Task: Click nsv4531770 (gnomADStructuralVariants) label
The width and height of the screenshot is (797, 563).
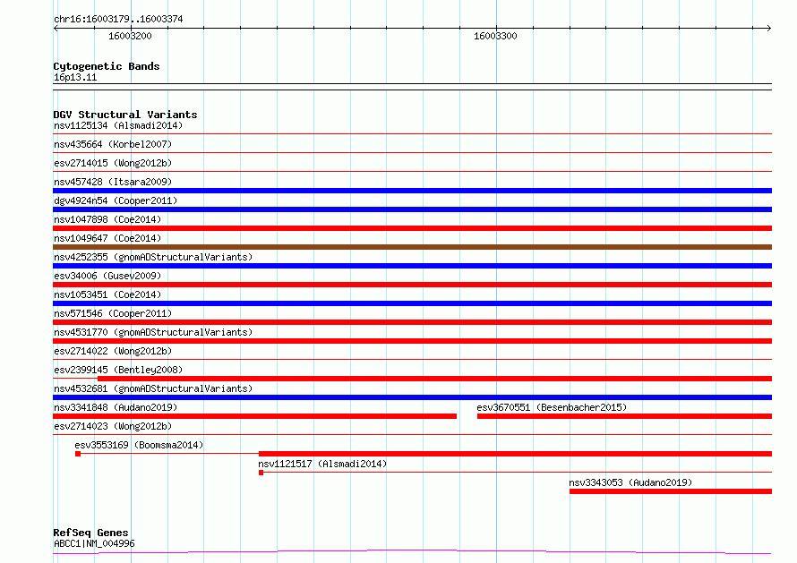Action: 153,332
